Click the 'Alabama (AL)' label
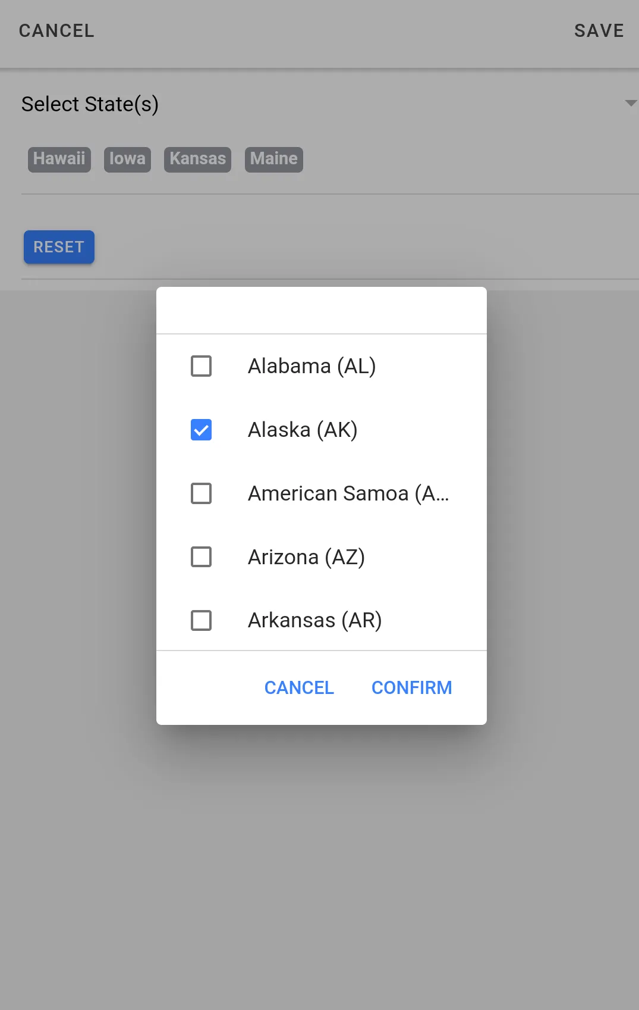The image size is (639, 1010). click(x=312, y=366)
